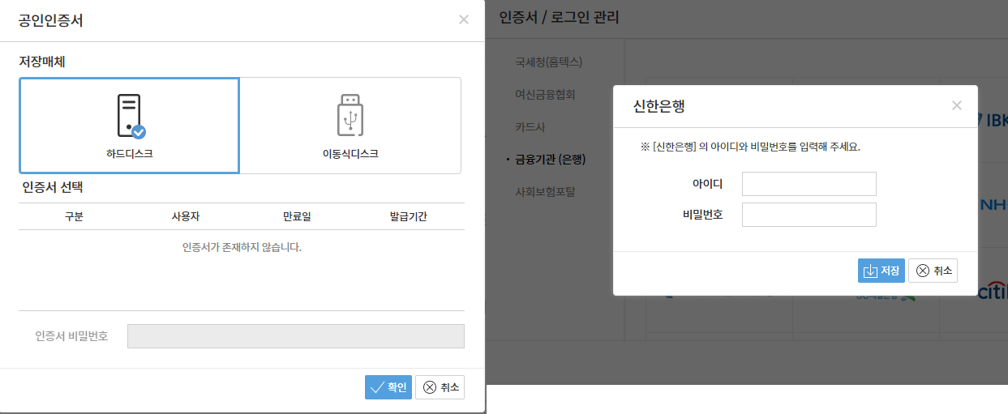
Task: Open the 국세청(홈텍스) menu item
Action: tap(548, 62)
